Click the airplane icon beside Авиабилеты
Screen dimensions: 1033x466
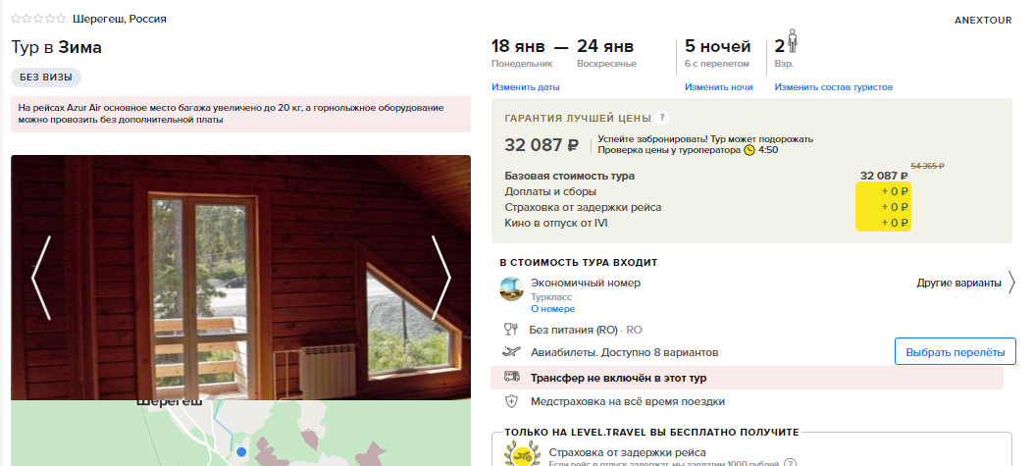(x=511, y=352)
